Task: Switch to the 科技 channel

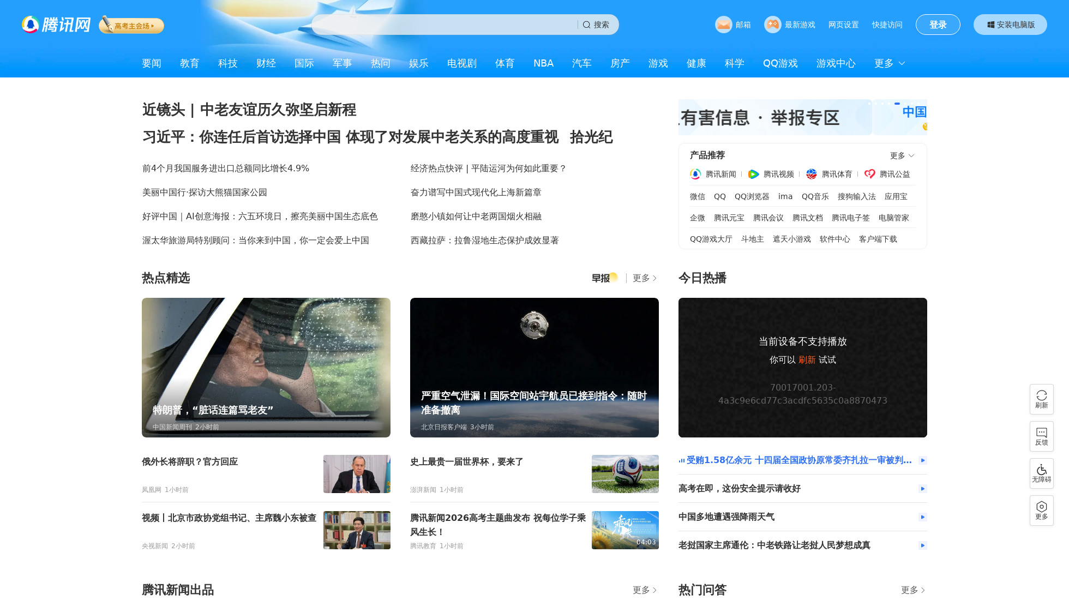Action: point(228,63)
